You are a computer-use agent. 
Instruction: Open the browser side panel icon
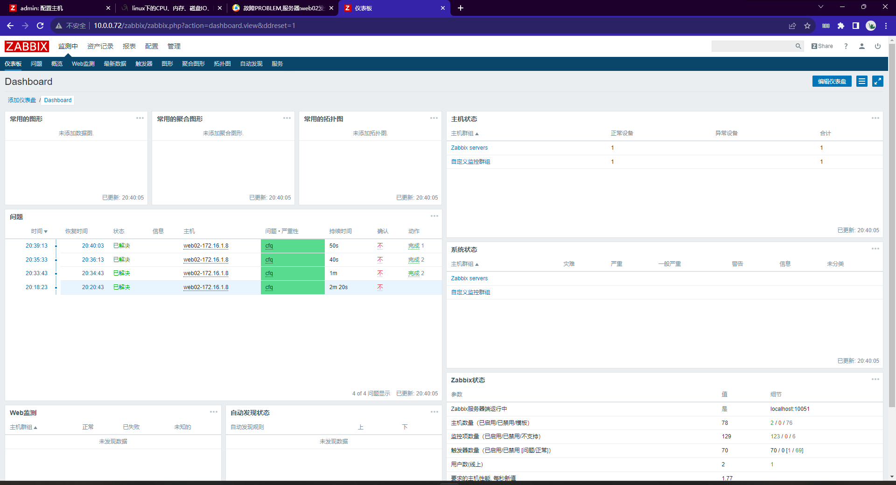click(856, 26)
